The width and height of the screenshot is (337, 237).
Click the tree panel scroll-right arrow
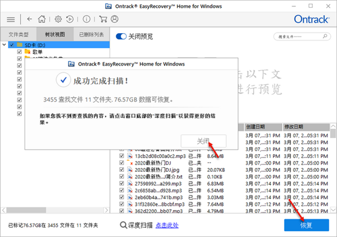[x=107, y=210]
